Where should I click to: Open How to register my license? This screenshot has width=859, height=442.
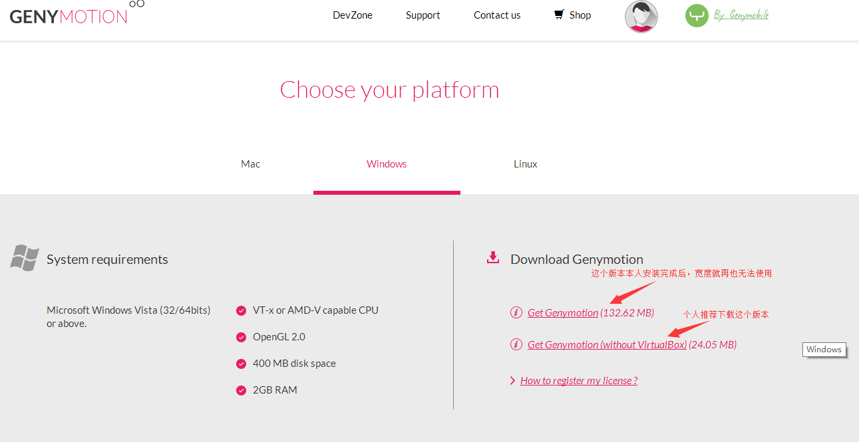pos(579,381)
